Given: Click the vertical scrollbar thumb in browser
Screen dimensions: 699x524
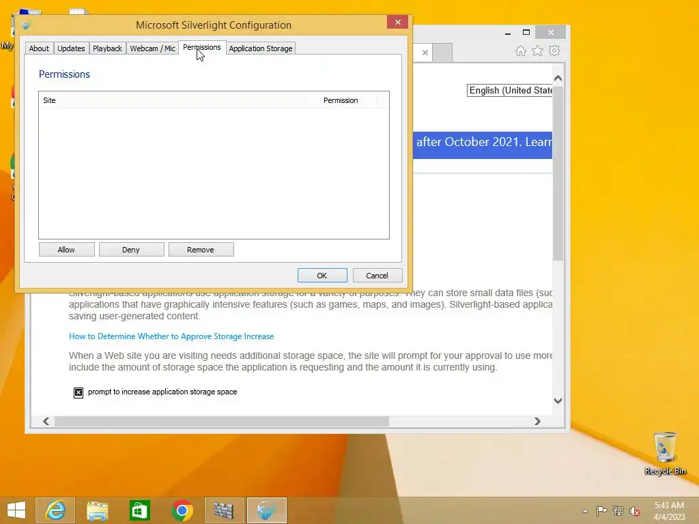Looking at the screenshot, I should click(558, 173).
